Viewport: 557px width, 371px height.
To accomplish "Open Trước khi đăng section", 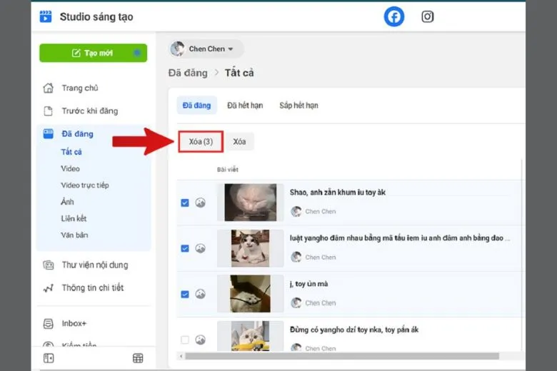I will coord(90,111).
